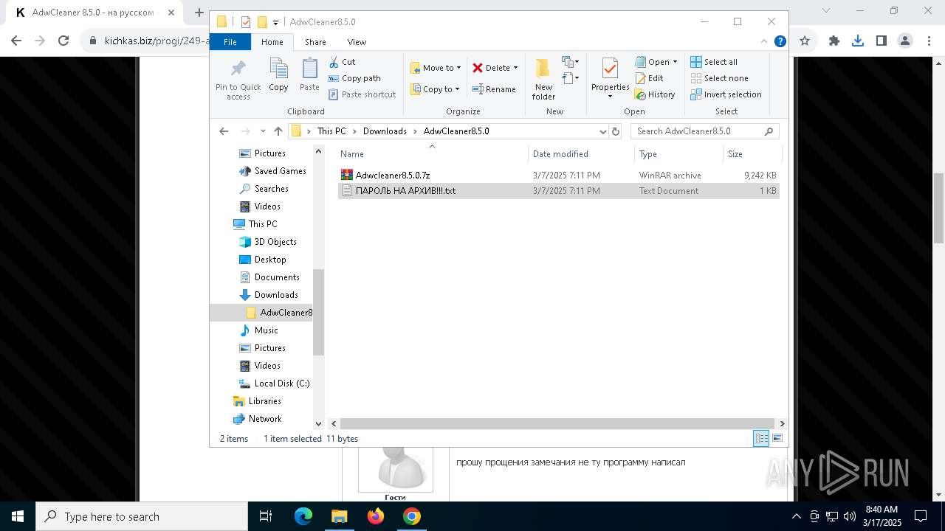Click Cut in the Clipboard group
945x531 pixels.
click(342, 62)
